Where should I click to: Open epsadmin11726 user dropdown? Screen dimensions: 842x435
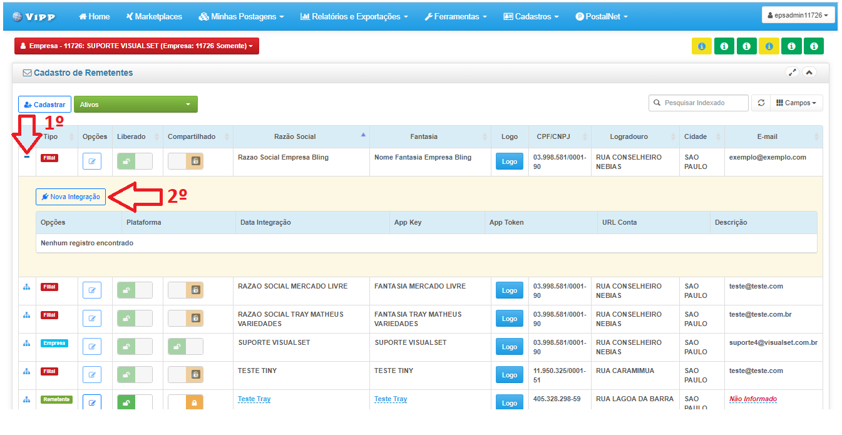tap(798, 15)
